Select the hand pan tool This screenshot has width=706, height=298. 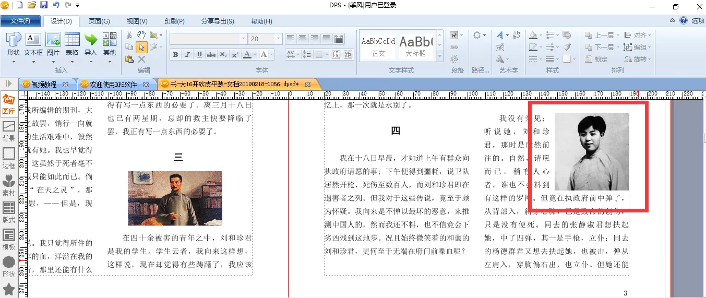(x=141, y=35)
